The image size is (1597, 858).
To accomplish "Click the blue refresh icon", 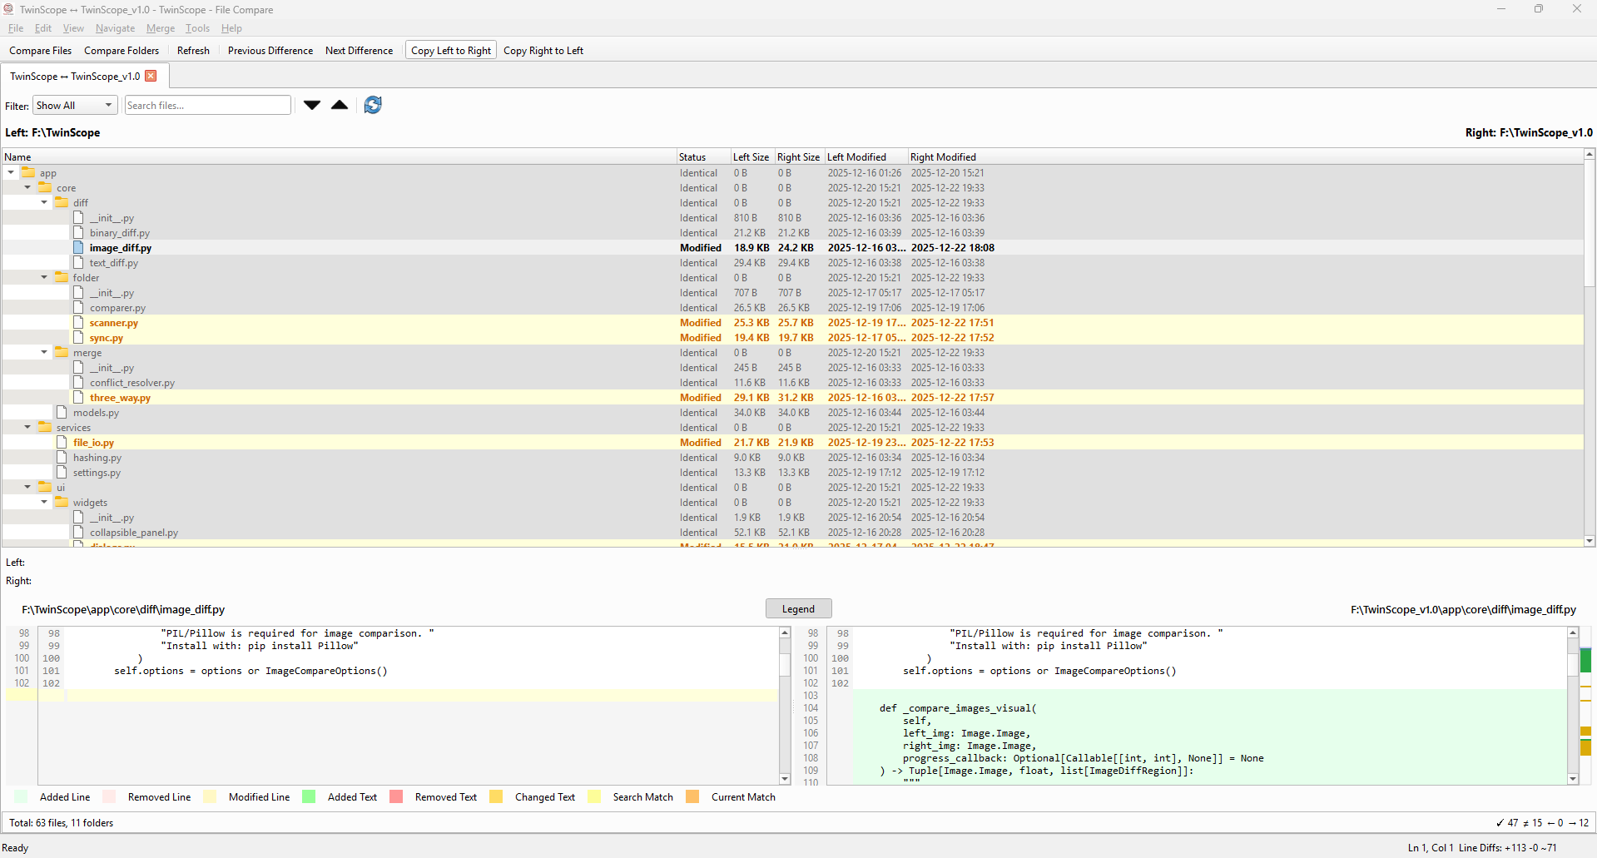I will coord(373,105).
